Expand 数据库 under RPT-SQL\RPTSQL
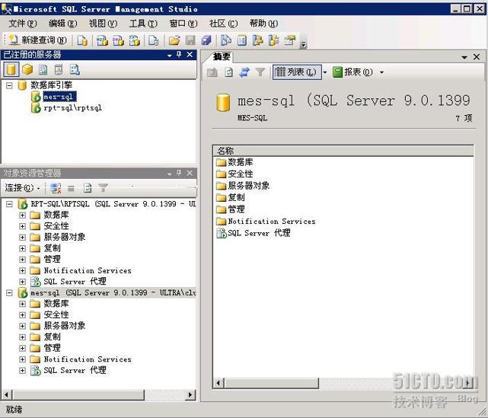488x418 pixels. pos(22,215)
